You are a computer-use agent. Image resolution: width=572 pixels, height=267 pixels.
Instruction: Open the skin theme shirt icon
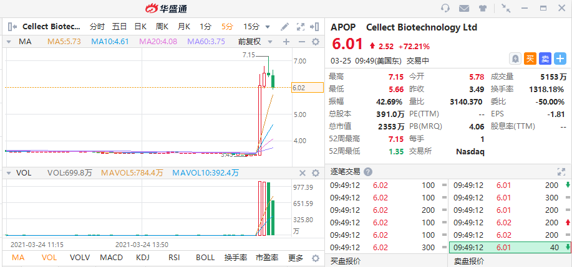pos(483,8)
